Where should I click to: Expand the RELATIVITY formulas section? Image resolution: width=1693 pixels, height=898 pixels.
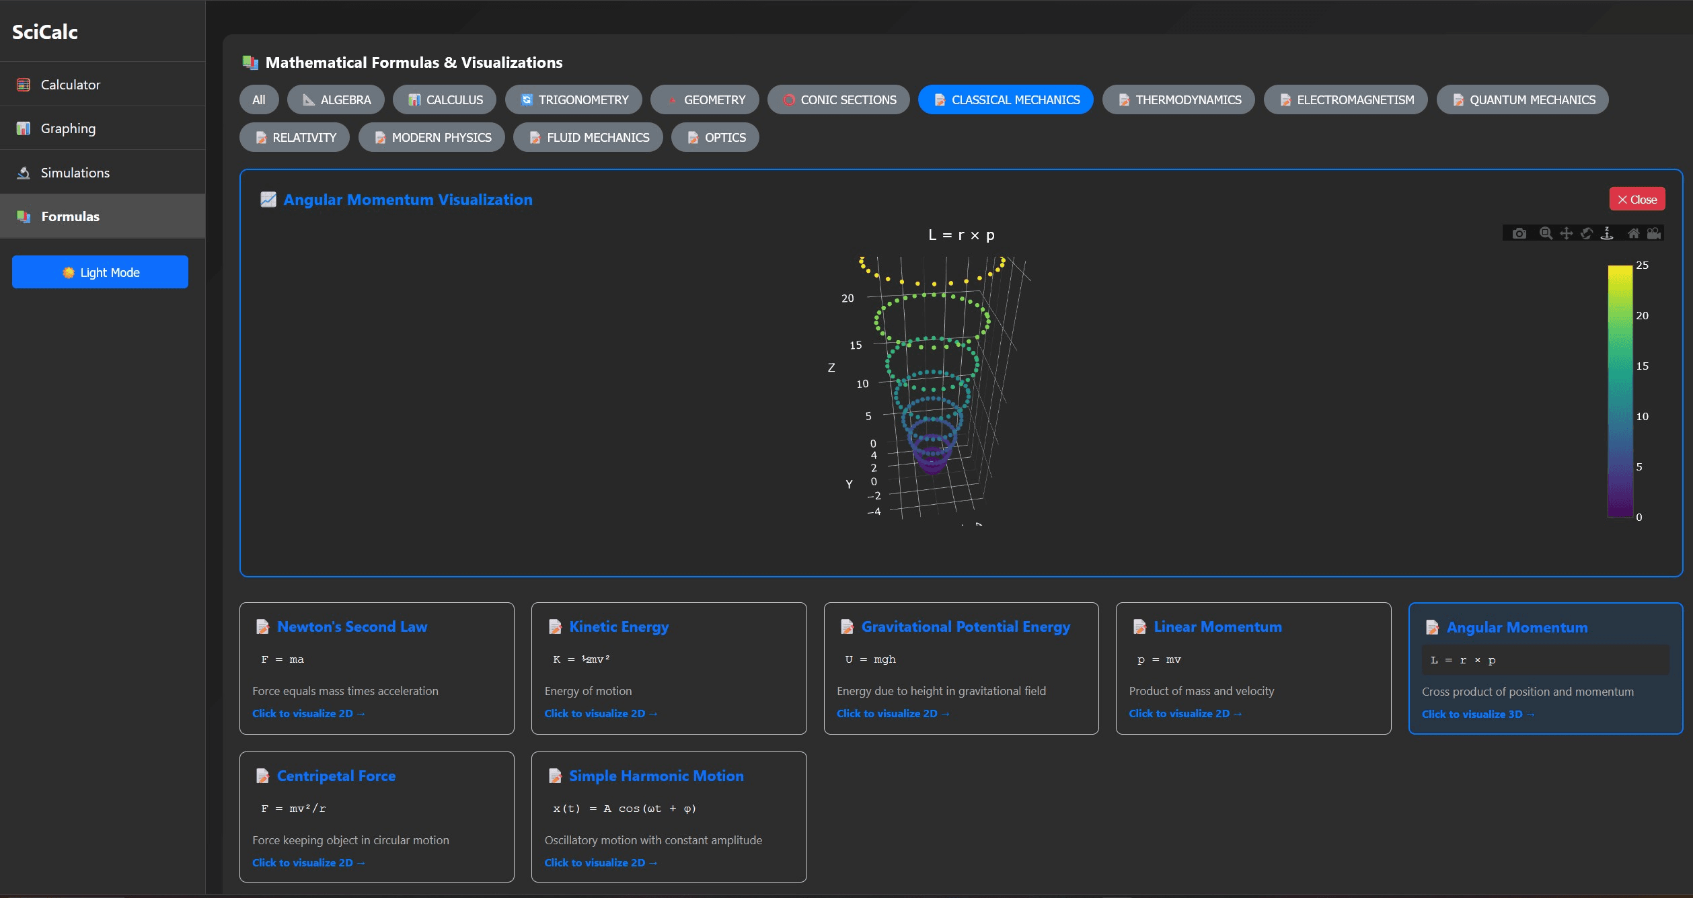pos(294,137)
